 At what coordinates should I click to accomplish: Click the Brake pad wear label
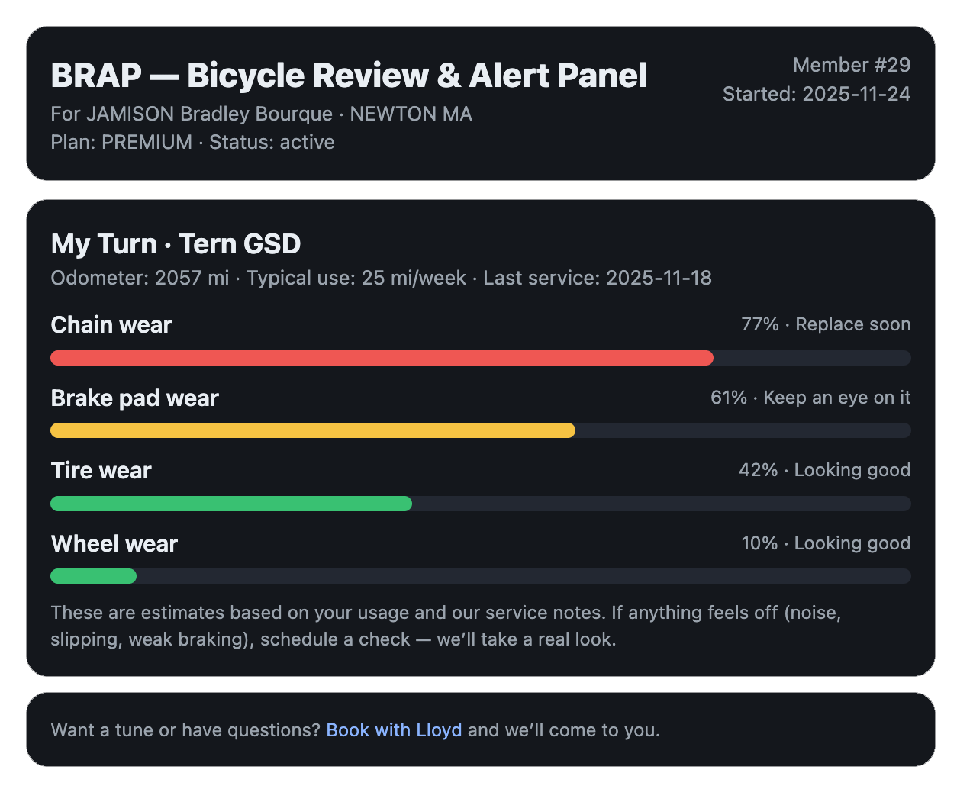[134, 398]
